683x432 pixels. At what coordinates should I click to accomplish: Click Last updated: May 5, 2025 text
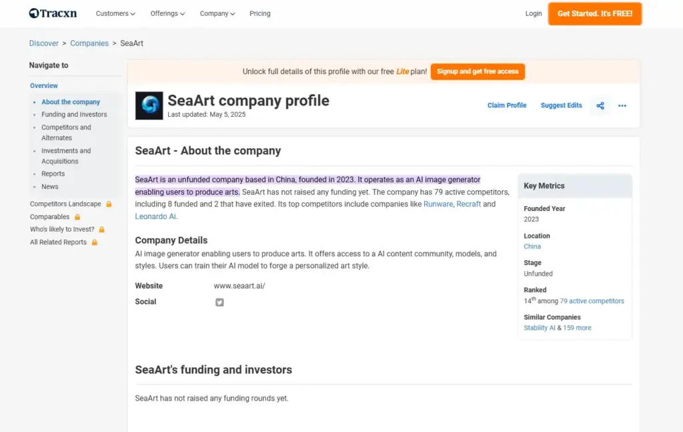pos(207,115)
